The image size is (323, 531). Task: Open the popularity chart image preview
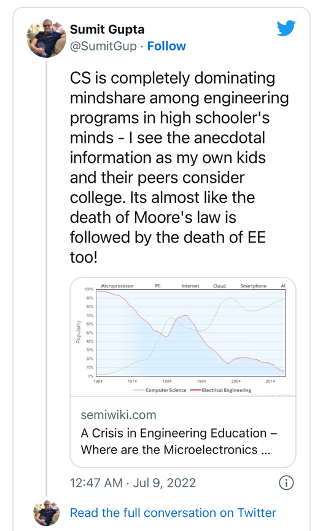coord(183,337)
